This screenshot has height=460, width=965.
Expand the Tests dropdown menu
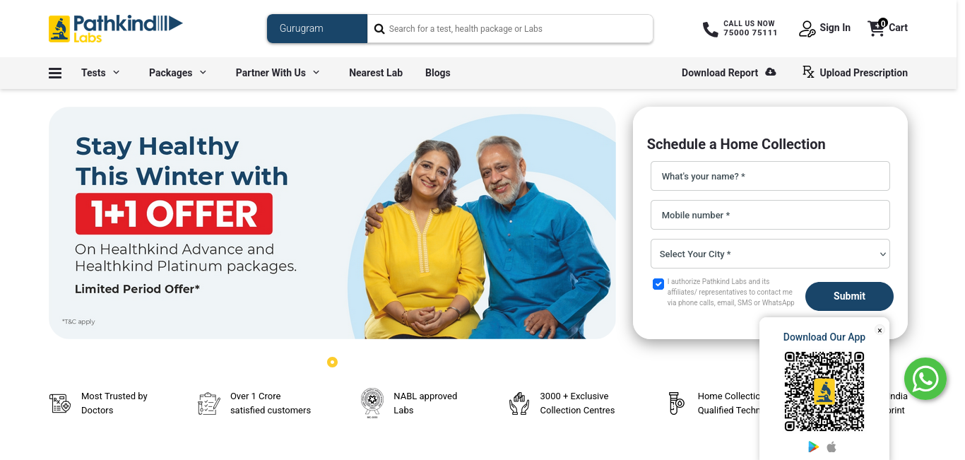click(x=100, y=72)
